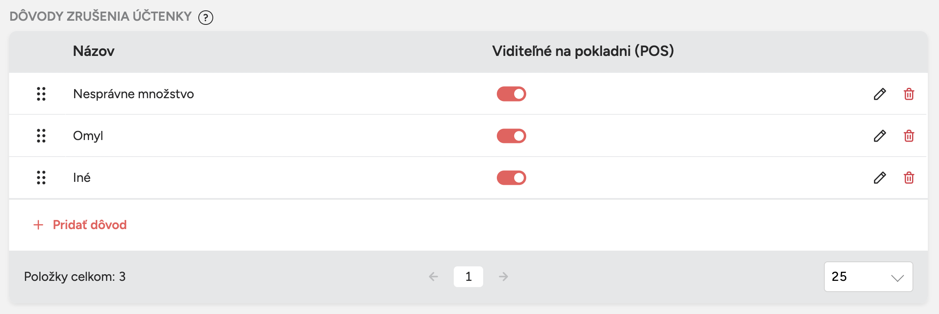This screenshot has width=939, height=314.
Task: Delete the Iné reason
Action: point(909,178)
